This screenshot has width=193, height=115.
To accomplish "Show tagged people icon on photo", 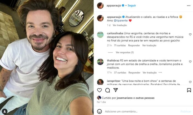I will pos(5,111).
